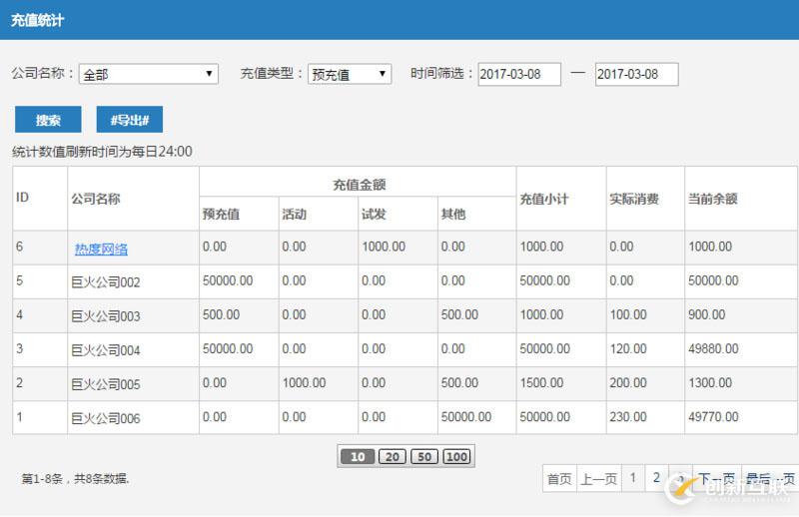This screenshot has width=799, height=517.
Task: Select company name 巨火公司006
Action: (106, 418)
